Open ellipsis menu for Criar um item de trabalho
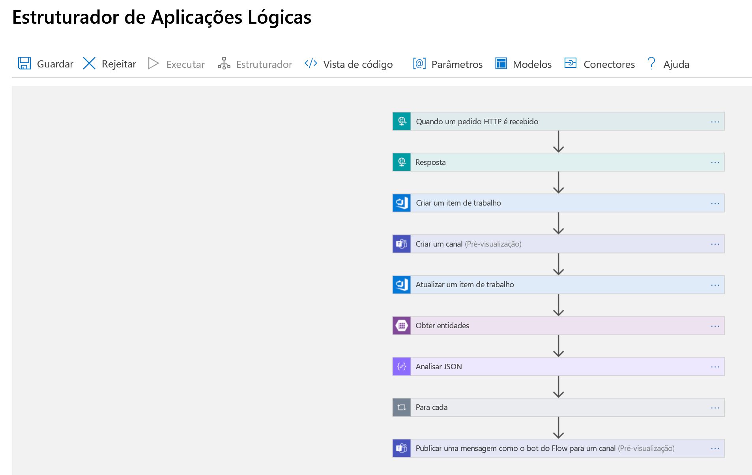Image resolution: width=752 pixels, height=475 pixels. point(715,204)
